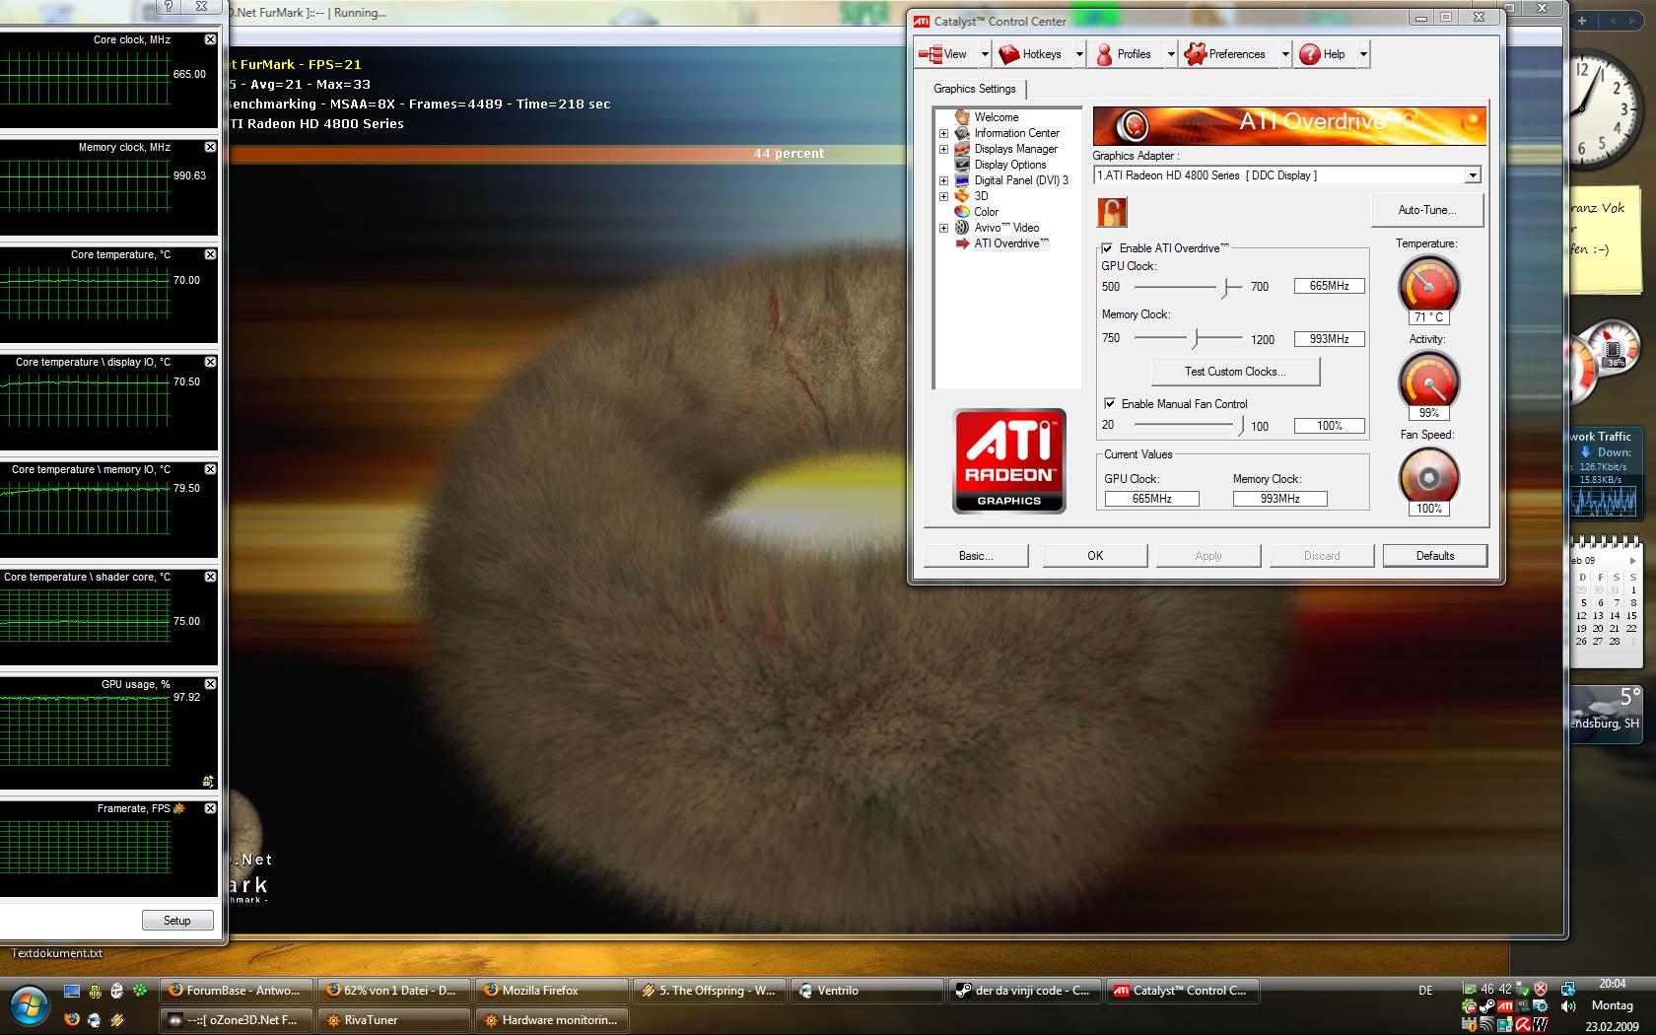This screenshot has height=1035, width=1656.
Task: Click the ATI Radeon Graphics logo
Action: point(1009,461)
